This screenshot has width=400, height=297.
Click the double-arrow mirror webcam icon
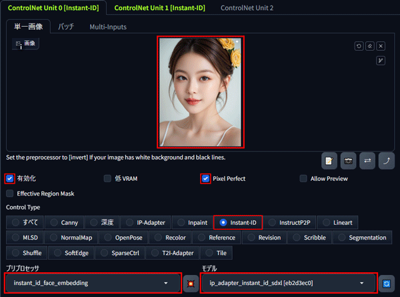[x=367, y=161]
